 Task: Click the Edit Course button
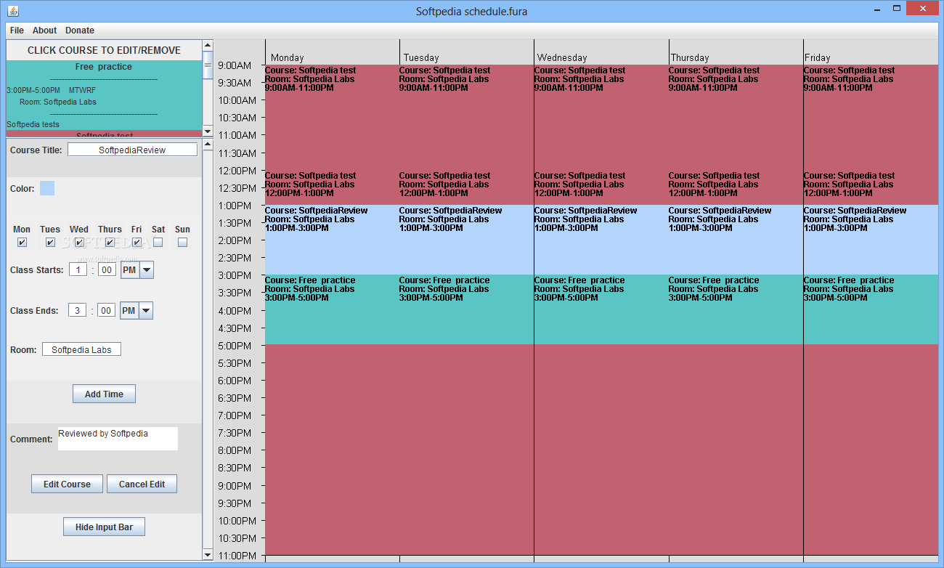[x=67, y=484]
